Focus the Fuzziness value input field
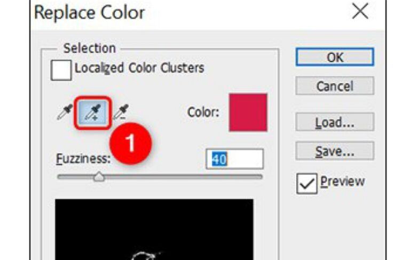The image size is (410, 260). pyautogui.click(x=234, y=159)
